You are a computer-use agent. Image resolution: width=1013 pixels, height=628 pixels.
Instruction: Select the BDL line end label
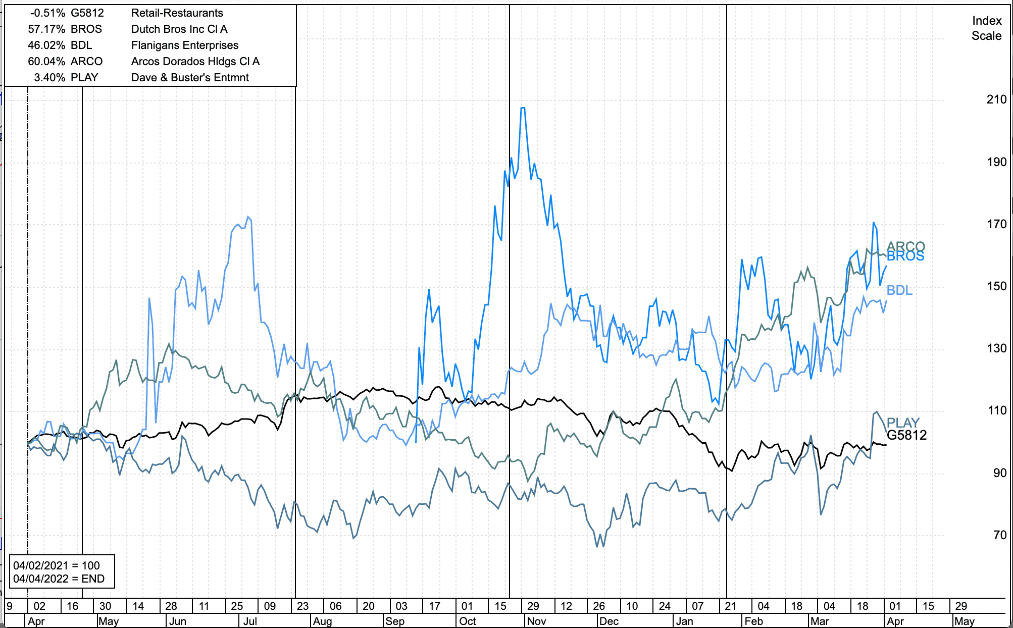point(899,290)
